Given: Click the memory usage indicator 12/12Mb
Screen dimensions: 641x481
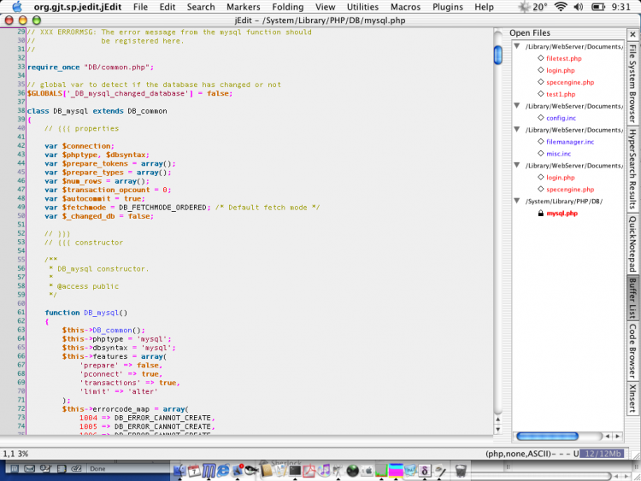Looking at the screenshot, I should 606,454.
